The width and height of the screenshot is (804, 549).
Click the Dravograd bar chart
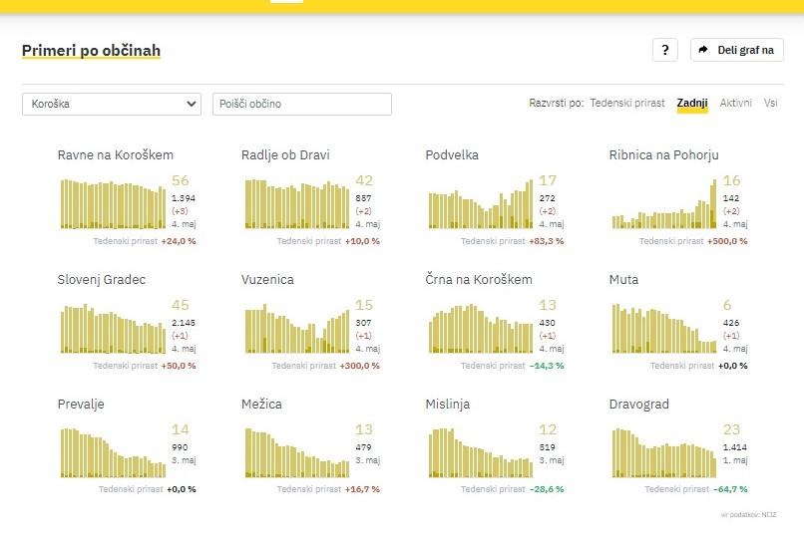coord(663,453)
